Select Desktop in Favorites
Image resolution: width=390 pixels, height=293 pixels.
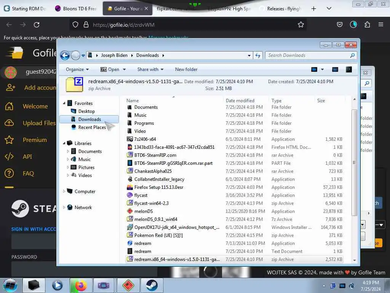click(x=86, y=111)
